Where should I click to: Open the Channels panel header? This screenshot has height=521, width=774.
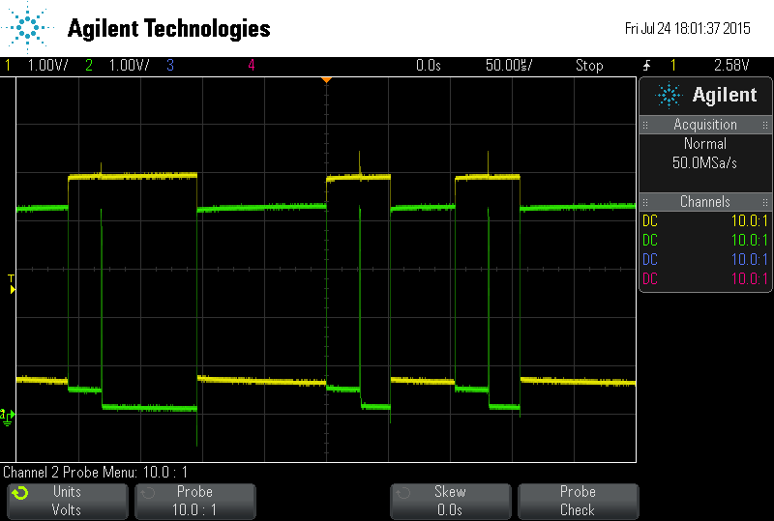point(705,202)
